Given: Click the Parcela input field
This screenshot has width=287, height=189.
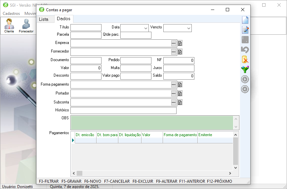Looking at the screenshot, I should tap(86, 35).
